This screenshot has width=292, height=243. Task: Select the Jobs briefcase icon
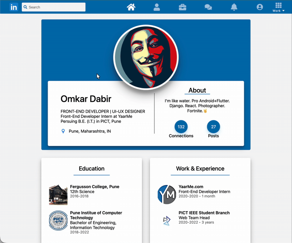pyautogui.click(x=182, y=7)
